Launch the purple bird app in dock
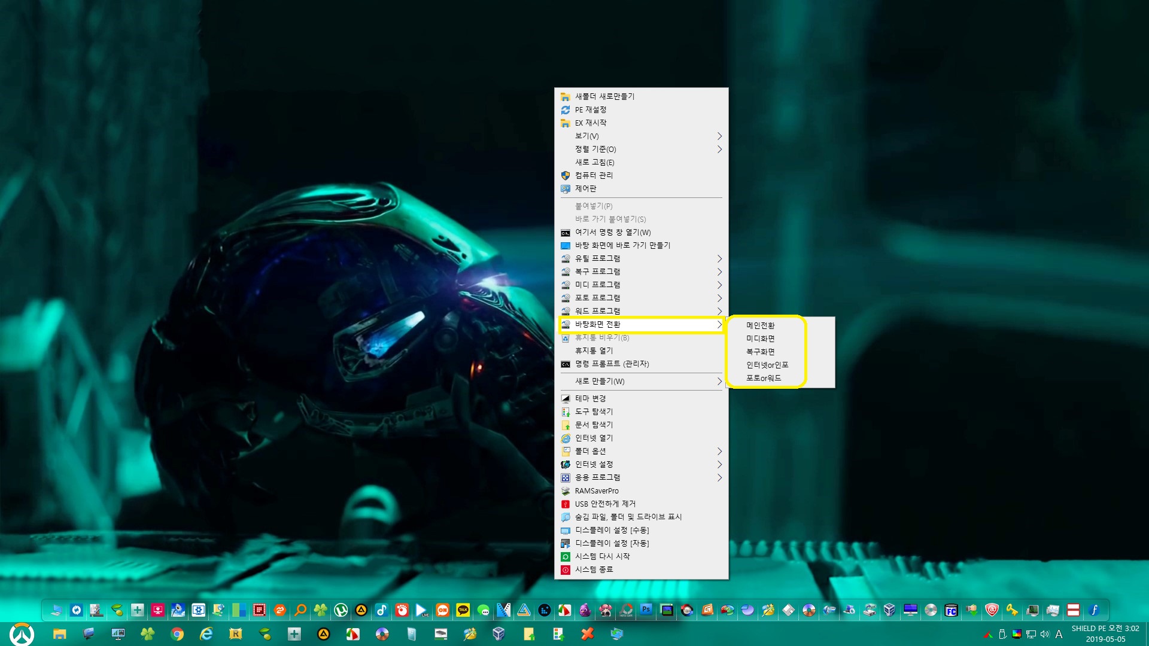 tap(585, 610)
